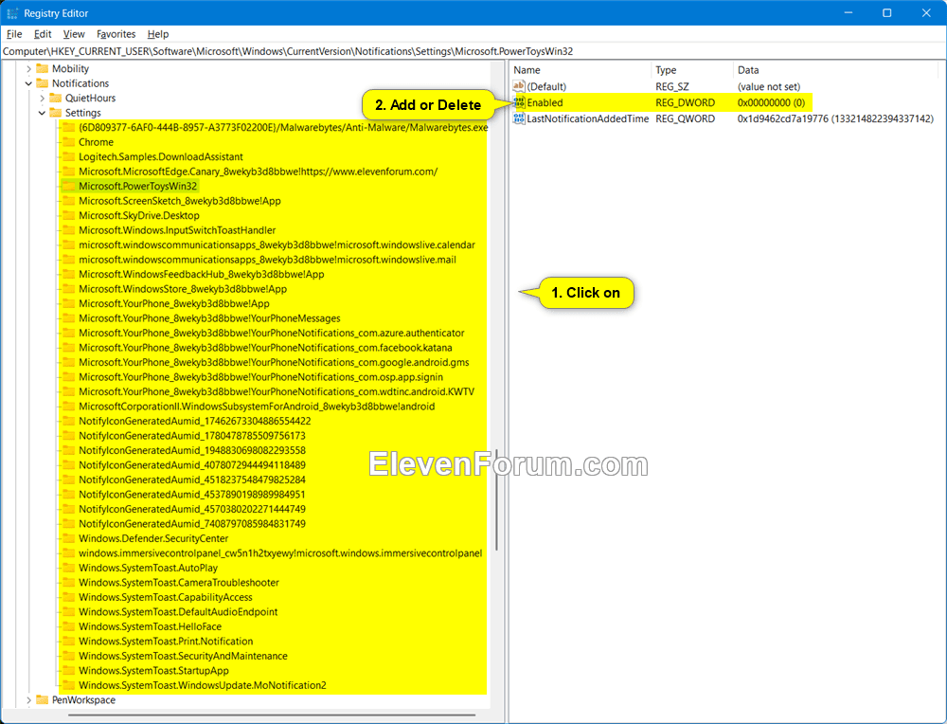Expand the PenWorkspace key
Viewport: 947px width, 724px height.
coord(28,699)
